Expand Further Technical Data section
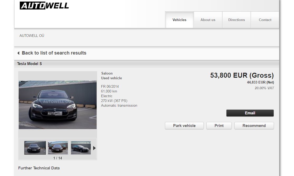 39,168
